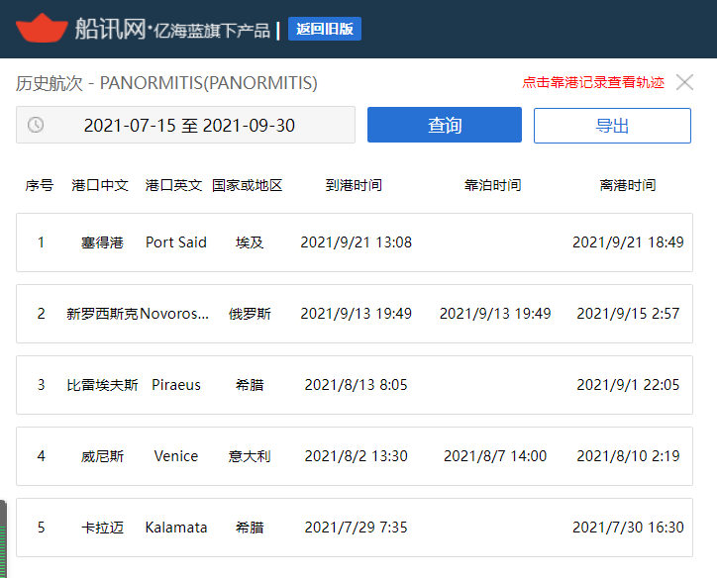Click the red ship logo icon
Viewport: 717px width, 578px height.
tap(42, 29)
